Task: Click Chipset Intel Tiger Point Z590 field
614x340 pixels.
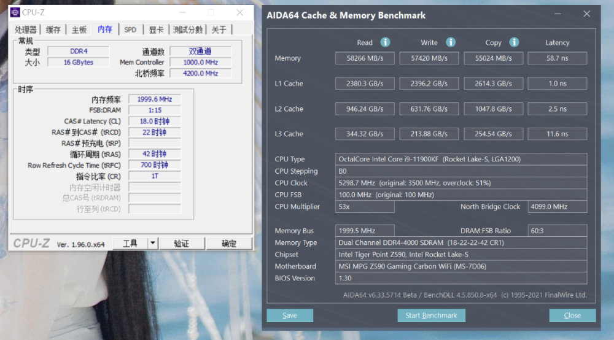Action: tap(461, 254)
